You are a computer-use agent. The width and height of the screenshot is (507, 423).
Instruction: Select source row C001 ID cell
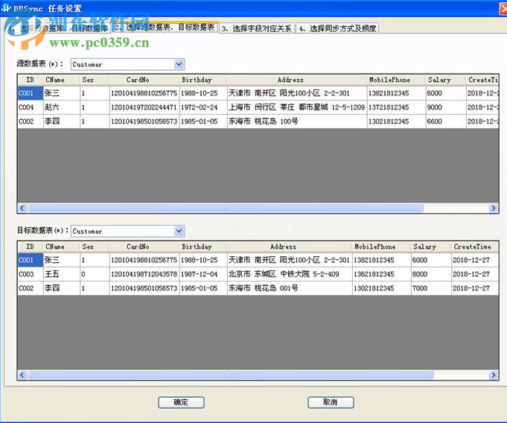tap(31, 93)
